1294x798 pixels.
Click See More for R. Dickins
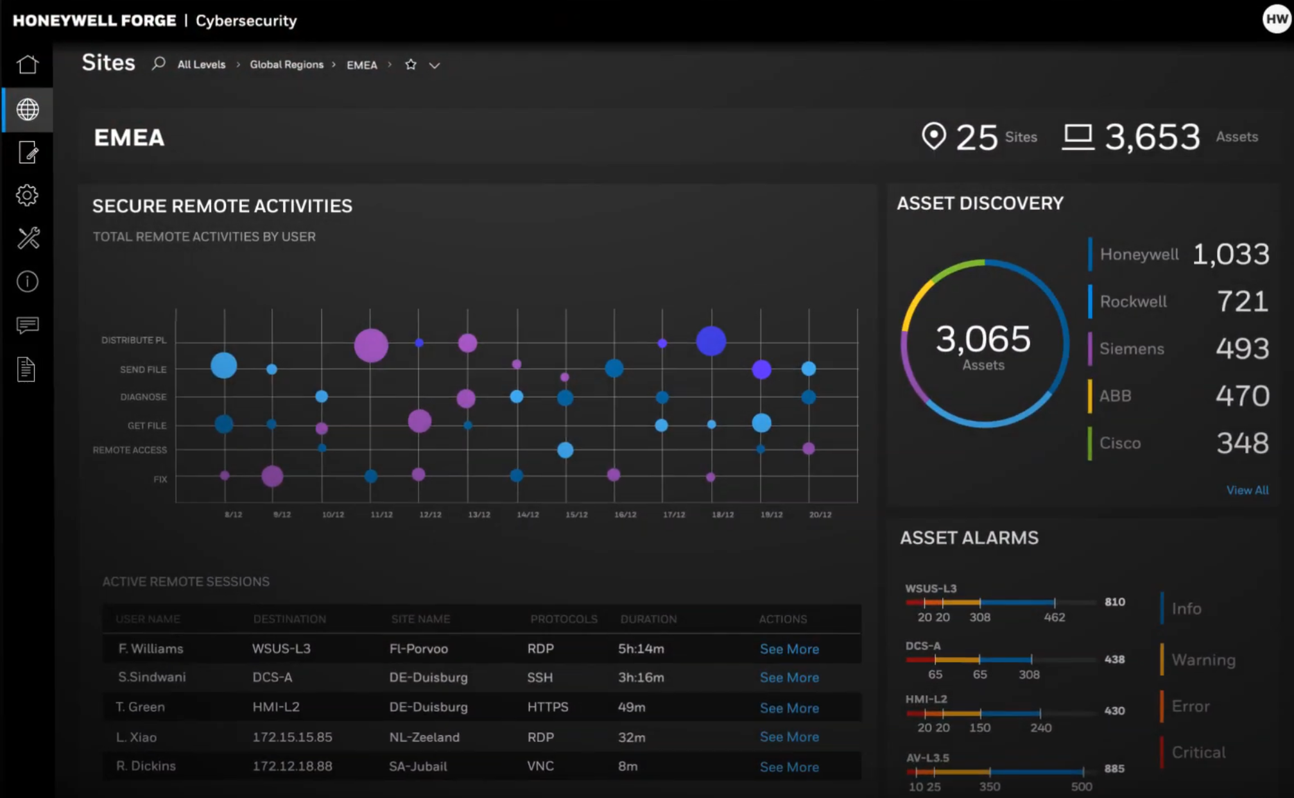789,767
